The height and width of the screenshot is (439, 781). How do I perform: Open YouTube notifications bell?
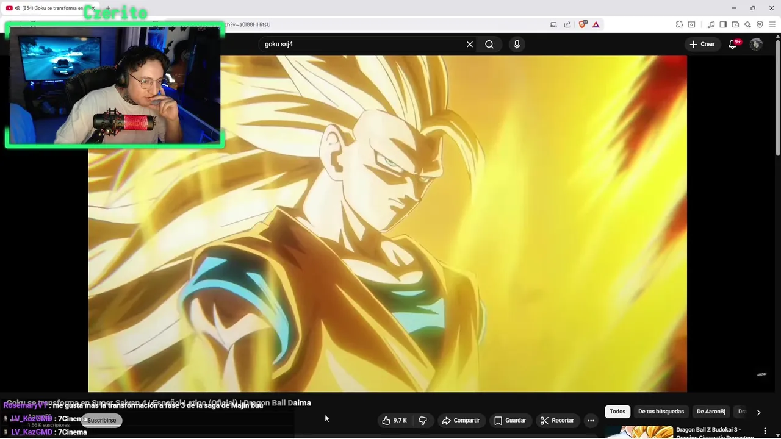pos(733,44)
